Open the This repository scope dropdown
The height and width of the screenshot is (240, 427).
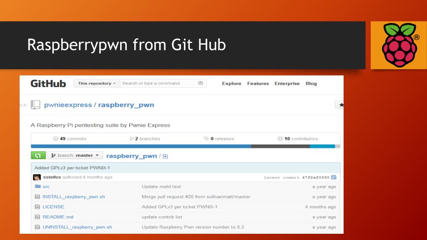[97, 83]
